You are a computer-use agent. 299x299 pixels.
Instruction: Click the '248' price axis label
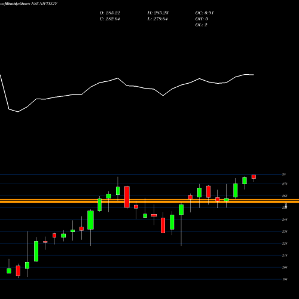(285, 219)
